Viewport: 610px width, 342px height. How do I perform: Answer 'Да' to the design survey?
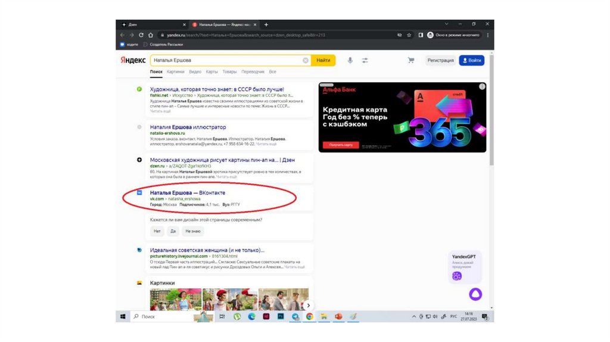(x=173, y=231)
